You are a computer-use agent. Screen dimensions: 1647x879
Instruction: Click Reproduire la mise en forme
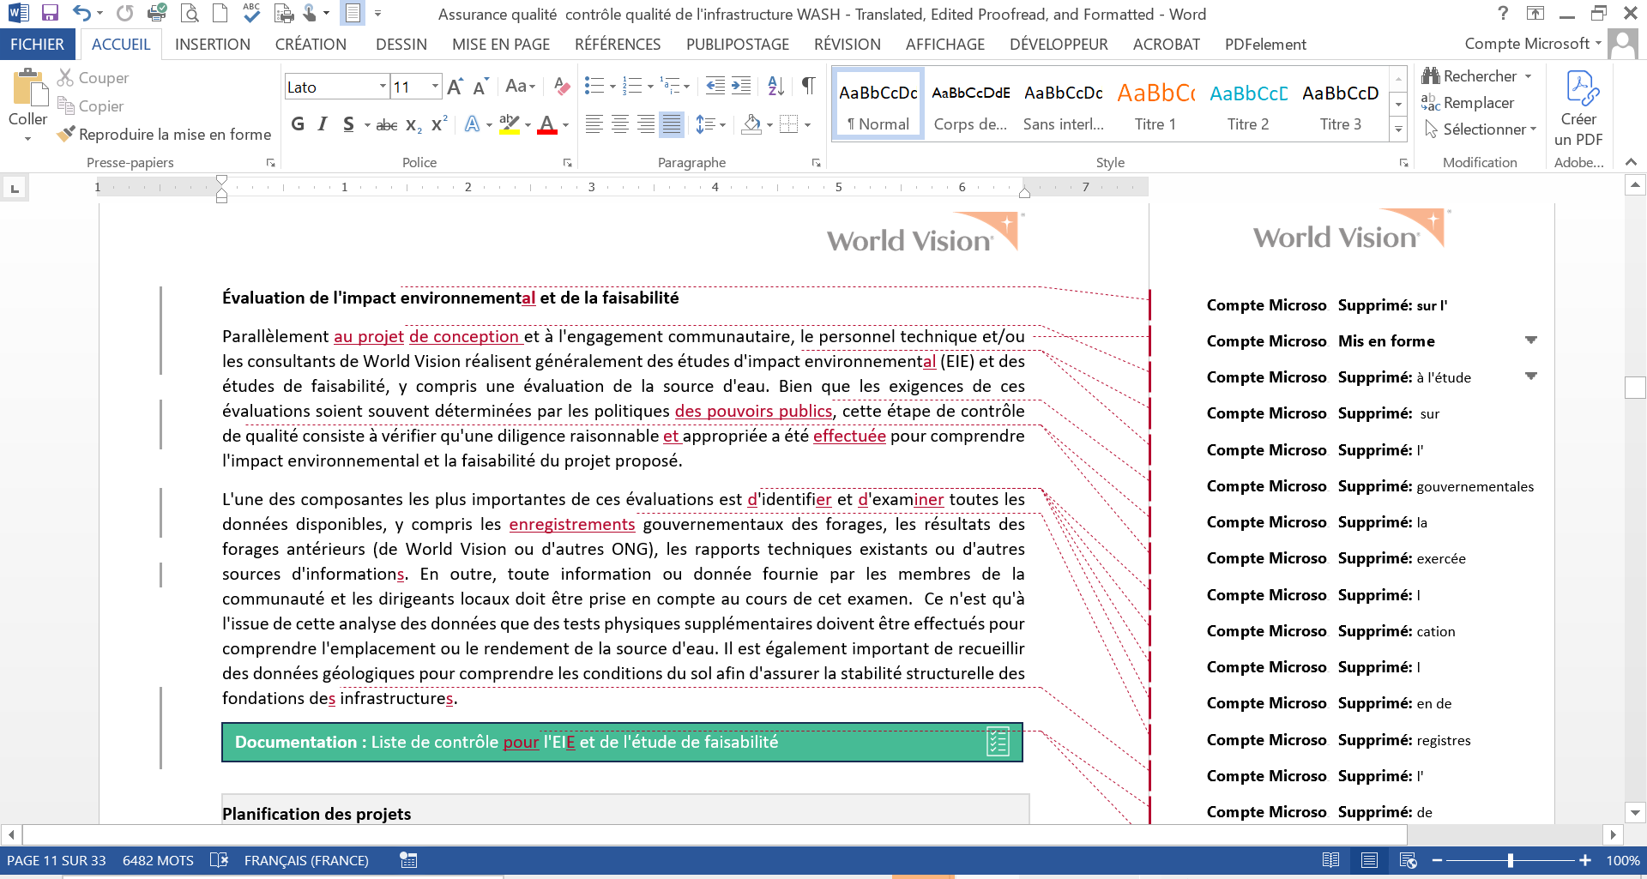coord(164,135)
